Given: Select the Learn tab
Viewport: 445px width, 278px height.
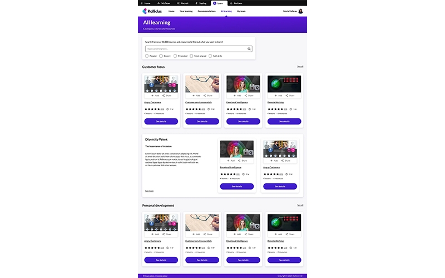Looking at the screenshot, I should pyautogui.click(x=219, y=3).
